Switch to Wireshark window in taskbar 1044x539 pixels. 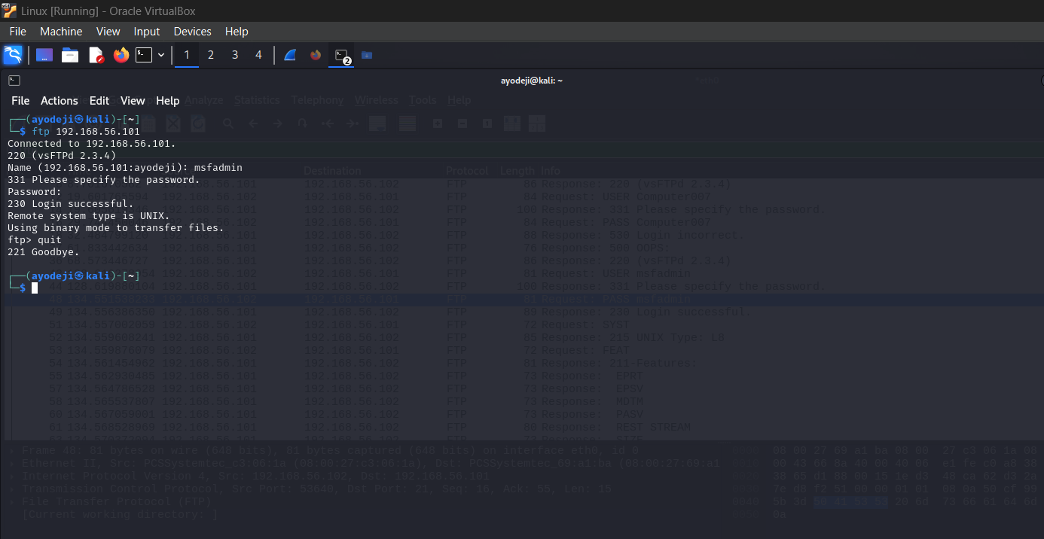pyautogui.click(x=290, y=55)
